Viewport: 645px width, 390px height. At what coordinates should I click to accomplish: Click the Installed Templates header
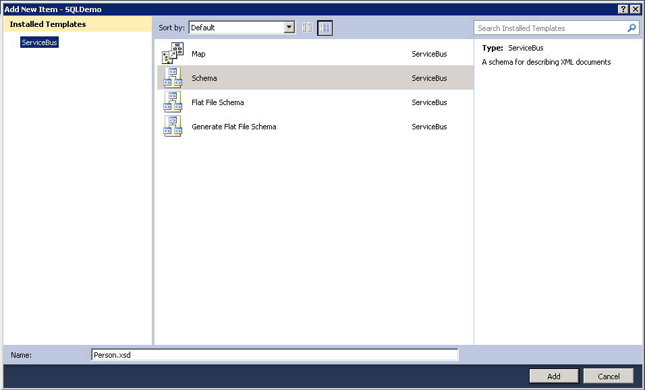pyautogui.click(x=48, y=24)
